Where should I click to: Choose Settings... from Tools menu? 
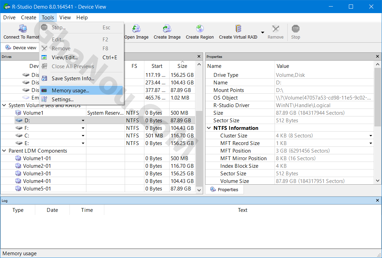[x=82, y=99]
